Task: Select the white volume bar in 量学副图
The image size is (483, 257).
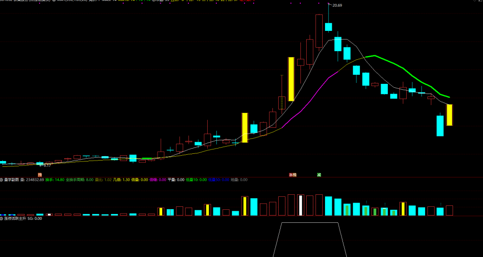Action: point(300,205)
